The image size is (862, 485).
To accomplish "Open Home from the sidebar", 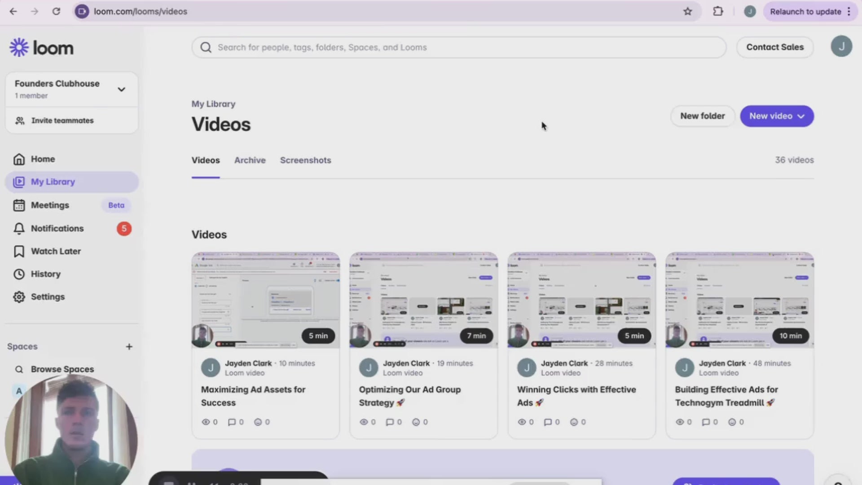I will (42, 159).
